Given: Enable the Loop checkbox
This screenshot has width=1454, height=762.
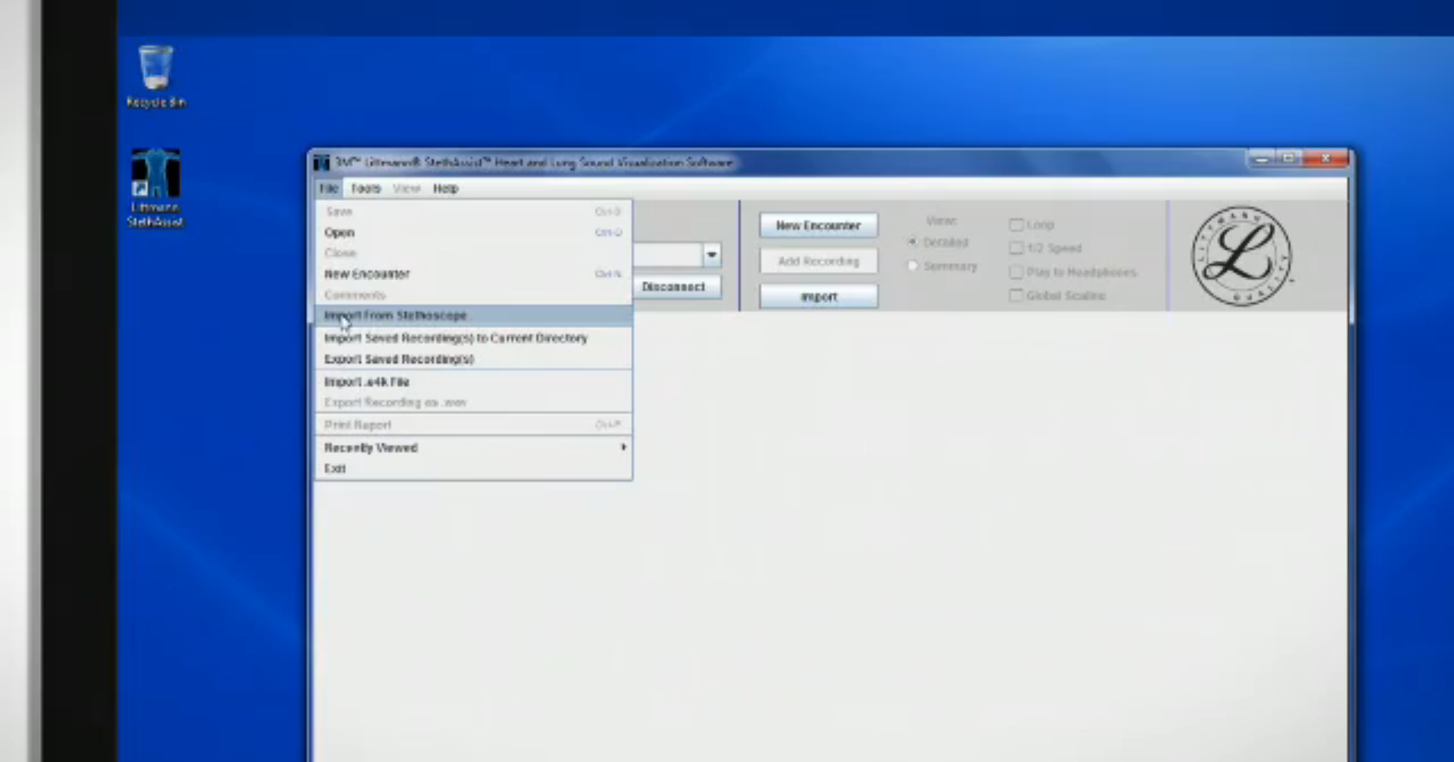Looking at the screenshot, I should coord(1016,225).
